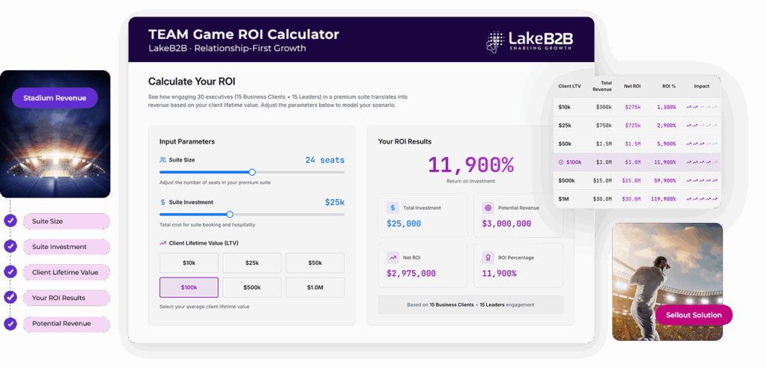Click the Suite Size slider handle
Viewport: 767px width, 368px height.
[x=252, y=172]
